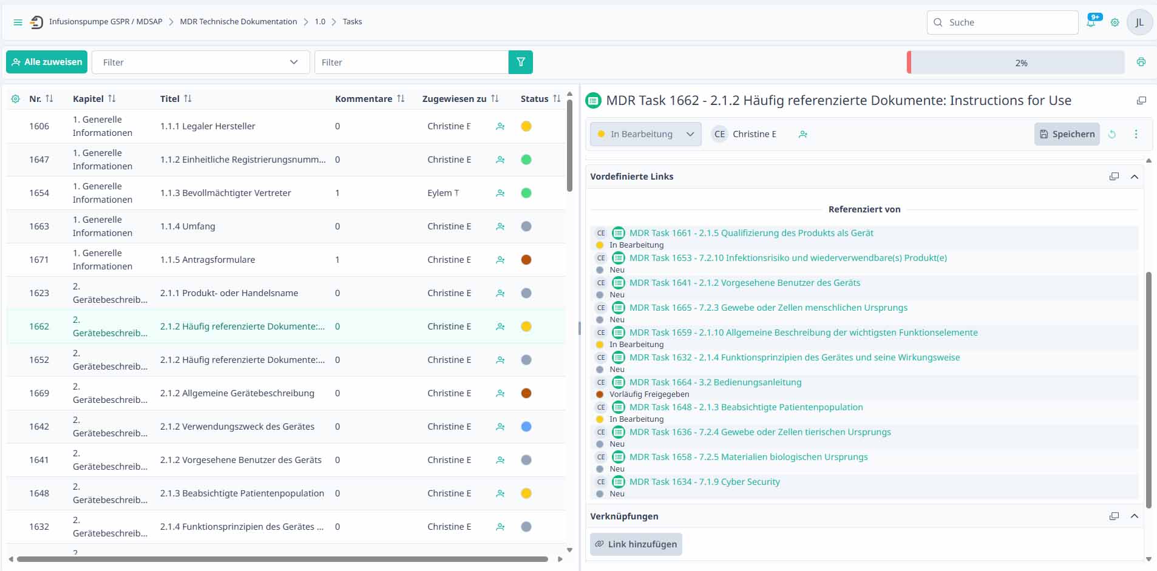Click task icon of MDR Task 1664 link
Screen dimensions: 1157x571
[x=618, y=382]
